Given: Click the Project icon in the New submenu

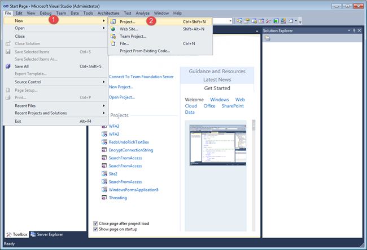Looking at the screenshot, I should coord(113,22).
